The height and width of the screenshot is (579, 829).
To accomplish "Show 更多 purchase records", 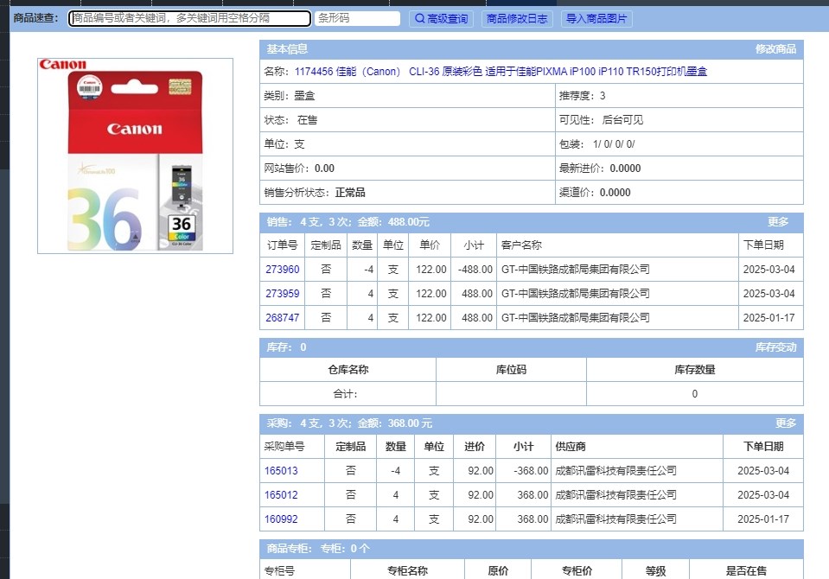I will [786, 423].
